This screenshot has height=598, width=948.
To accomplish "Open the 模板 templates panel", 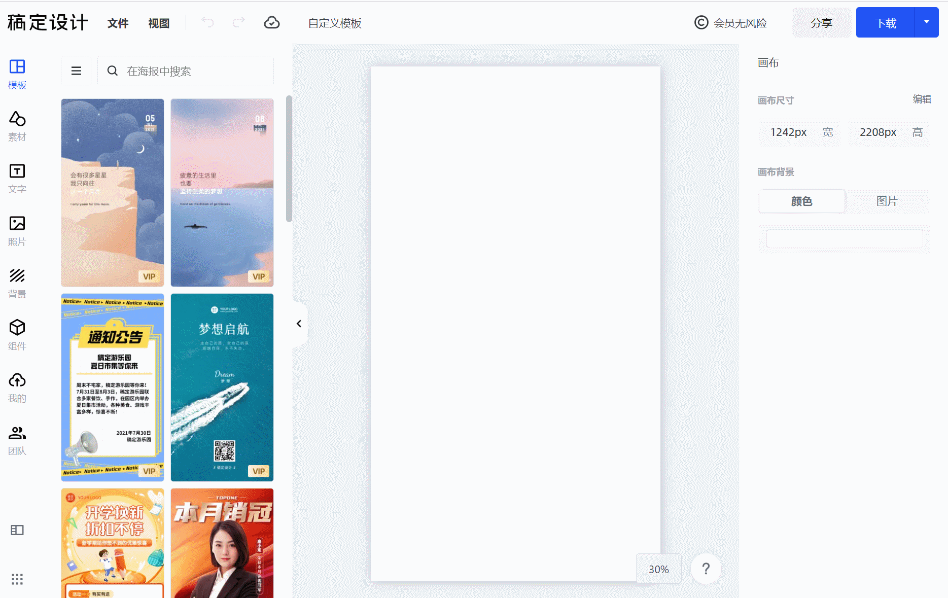I will [17, 74].
